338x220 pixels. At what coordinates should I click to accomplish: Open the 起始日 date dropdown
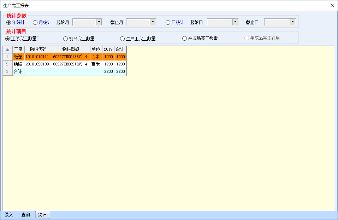coord(235,22)
